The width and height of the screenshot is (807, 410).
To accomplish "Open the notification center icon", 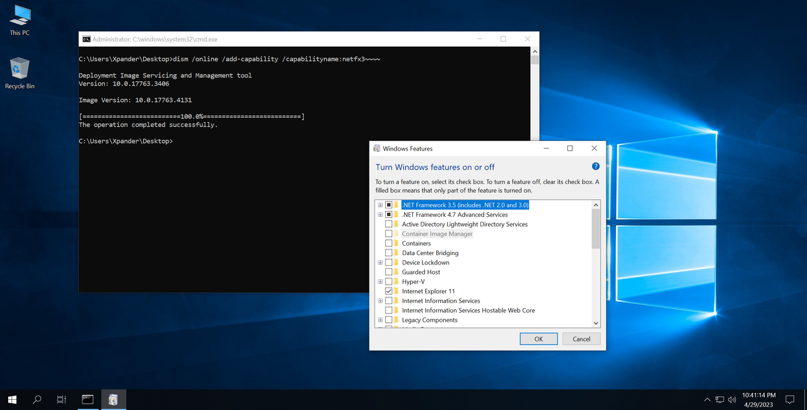I will (789, 399).
